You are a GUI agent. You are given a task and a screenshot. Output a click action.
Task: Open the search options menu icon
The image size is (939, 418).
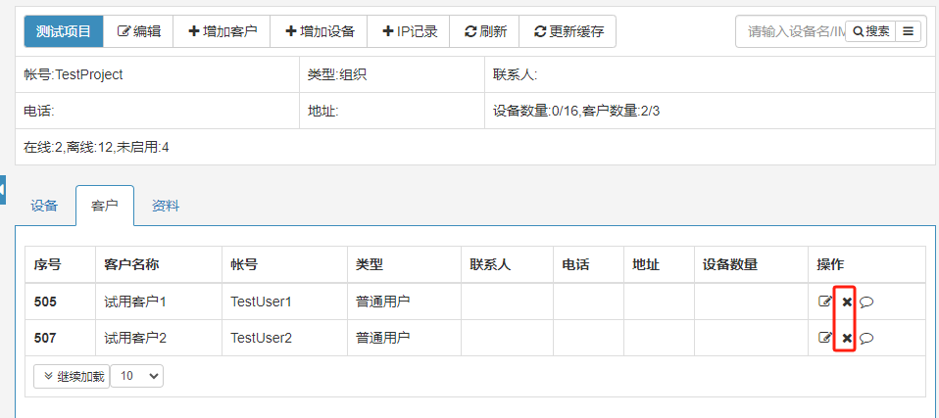pyautogui.click(x=909, y=31)
